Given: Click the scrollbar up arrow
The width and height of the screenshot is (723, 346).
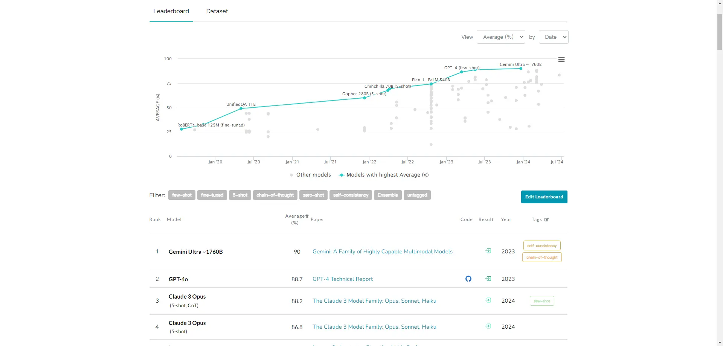Looking at the screenshot, I should click(720, 3).
